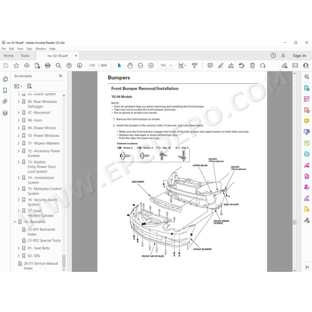Zoom in with plus button
The image size is (312, 312).
pos(151,66)
